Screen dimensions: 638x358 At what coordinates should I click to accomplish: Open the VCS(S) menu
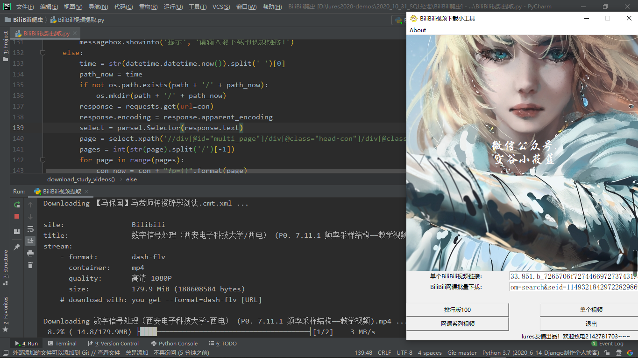(221, 7)
